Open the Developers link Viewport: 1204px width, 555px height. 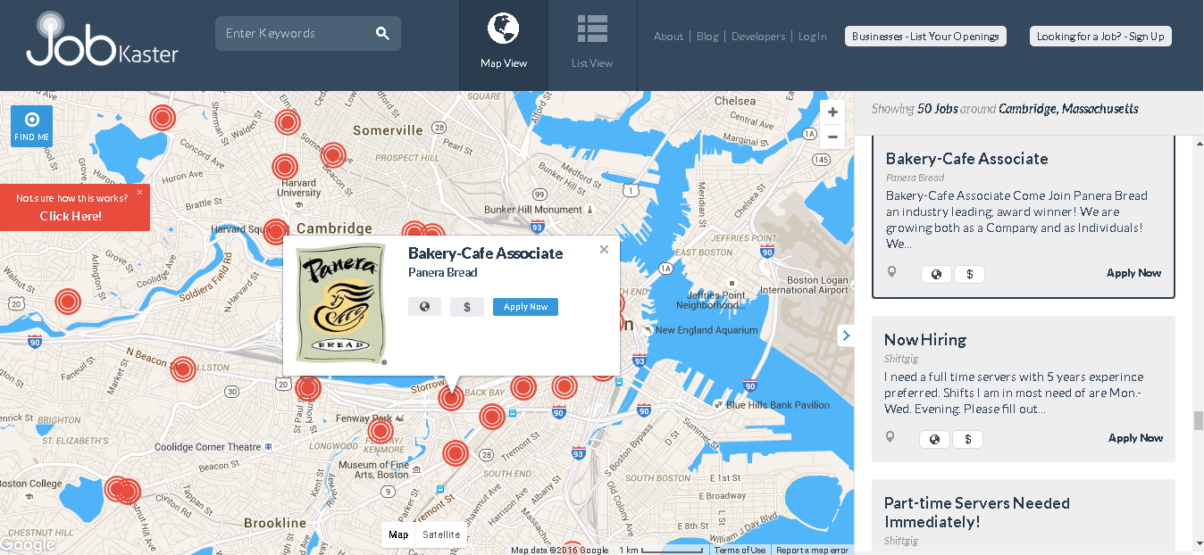pos(758,37)
